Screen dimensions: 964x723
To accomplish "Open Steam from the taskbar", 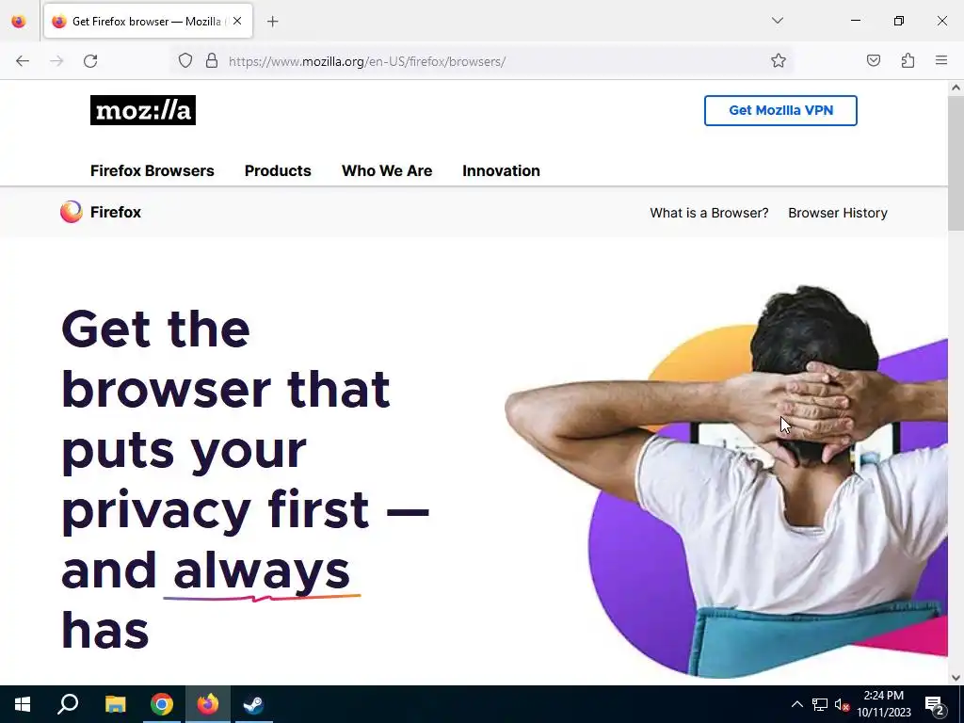I will point(253,704).
